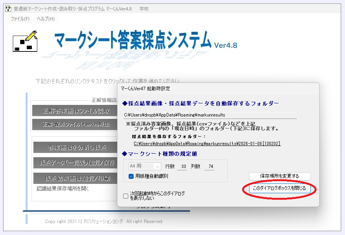Toggle the 用紙種自動識別 checkbox
The width and height of the screenshot is (345, 235).
(x=131, y=176)
